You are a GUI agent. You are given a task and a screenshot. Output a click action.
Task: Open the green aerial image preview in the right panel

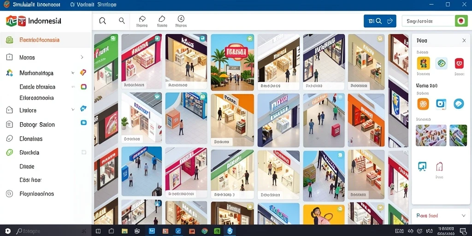pyautogui.click(x=458, y=136)
